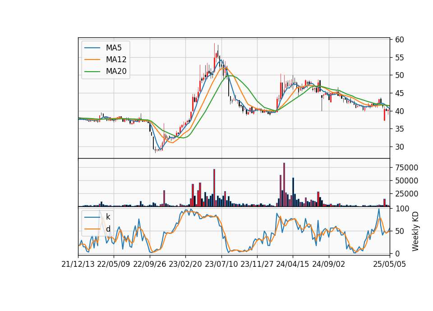The width and height of the screenshot is (433, 311).
Task: Click the 22/05/09 date tick label
Action: [114, 264]
